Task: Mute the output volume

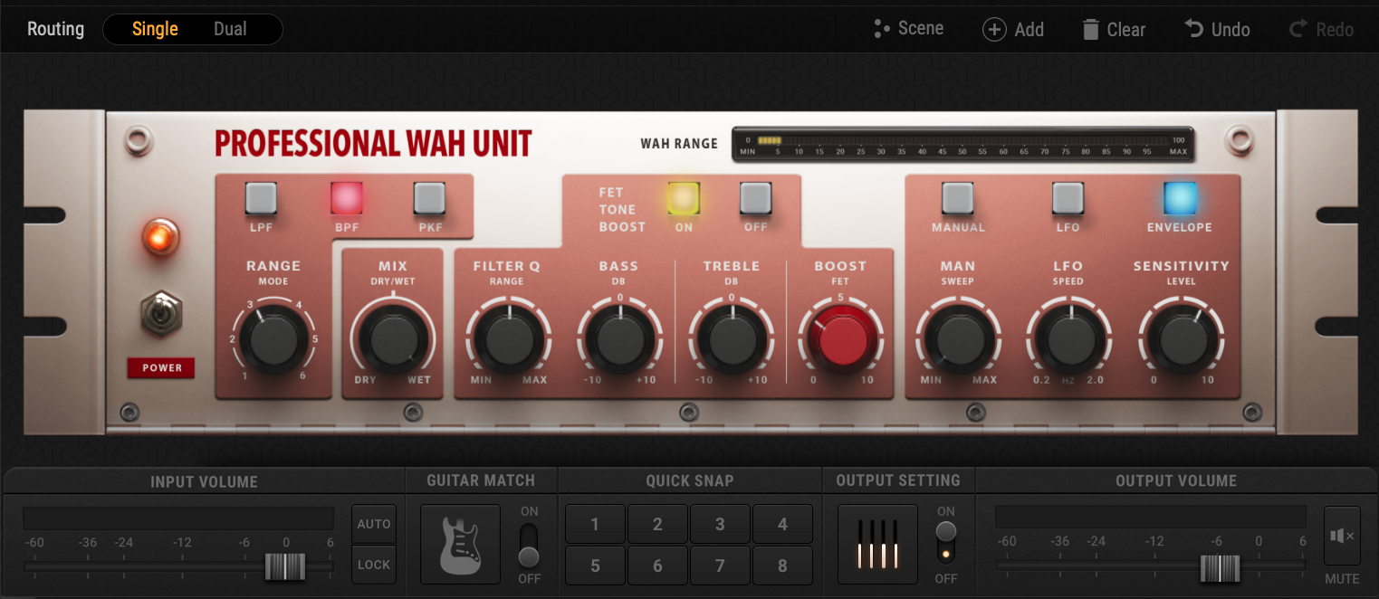Action: pos(1342,536)
